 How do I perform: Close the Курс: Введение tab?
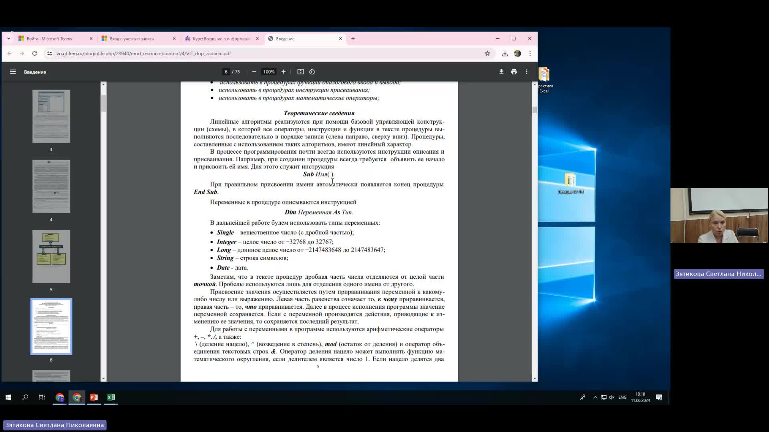257,38
